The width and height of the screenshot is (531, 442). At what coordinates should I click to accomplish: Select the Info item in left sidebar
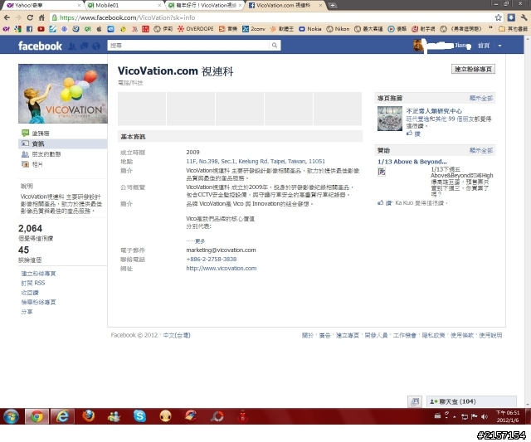(x=63, y=143)
